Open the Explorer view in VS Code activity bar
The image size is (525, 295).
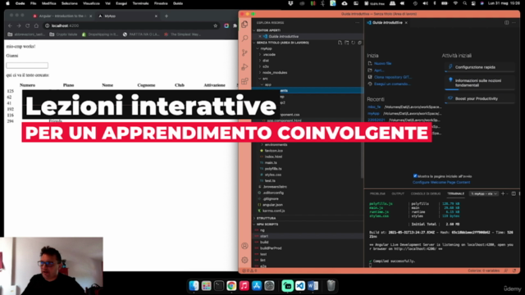coord(244,24)
